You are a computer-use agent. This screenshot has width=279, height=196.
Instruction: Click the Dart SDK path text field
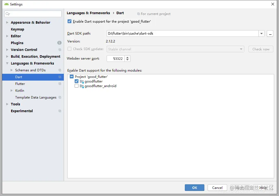pos(183,33)
